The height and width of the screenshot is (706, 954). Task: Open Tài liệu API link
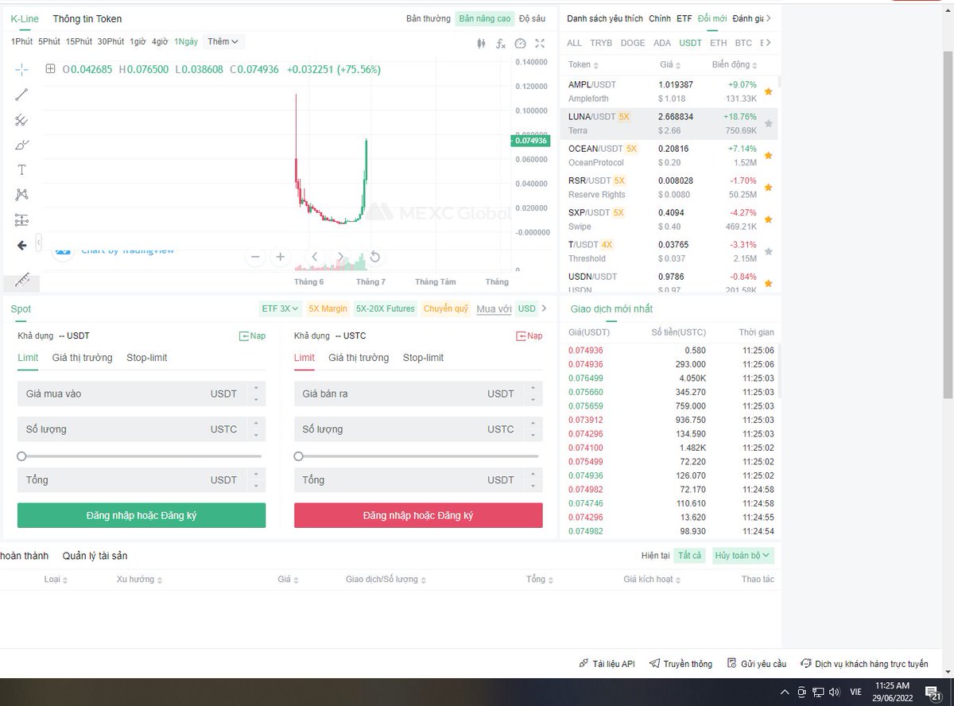coord(607,664)
